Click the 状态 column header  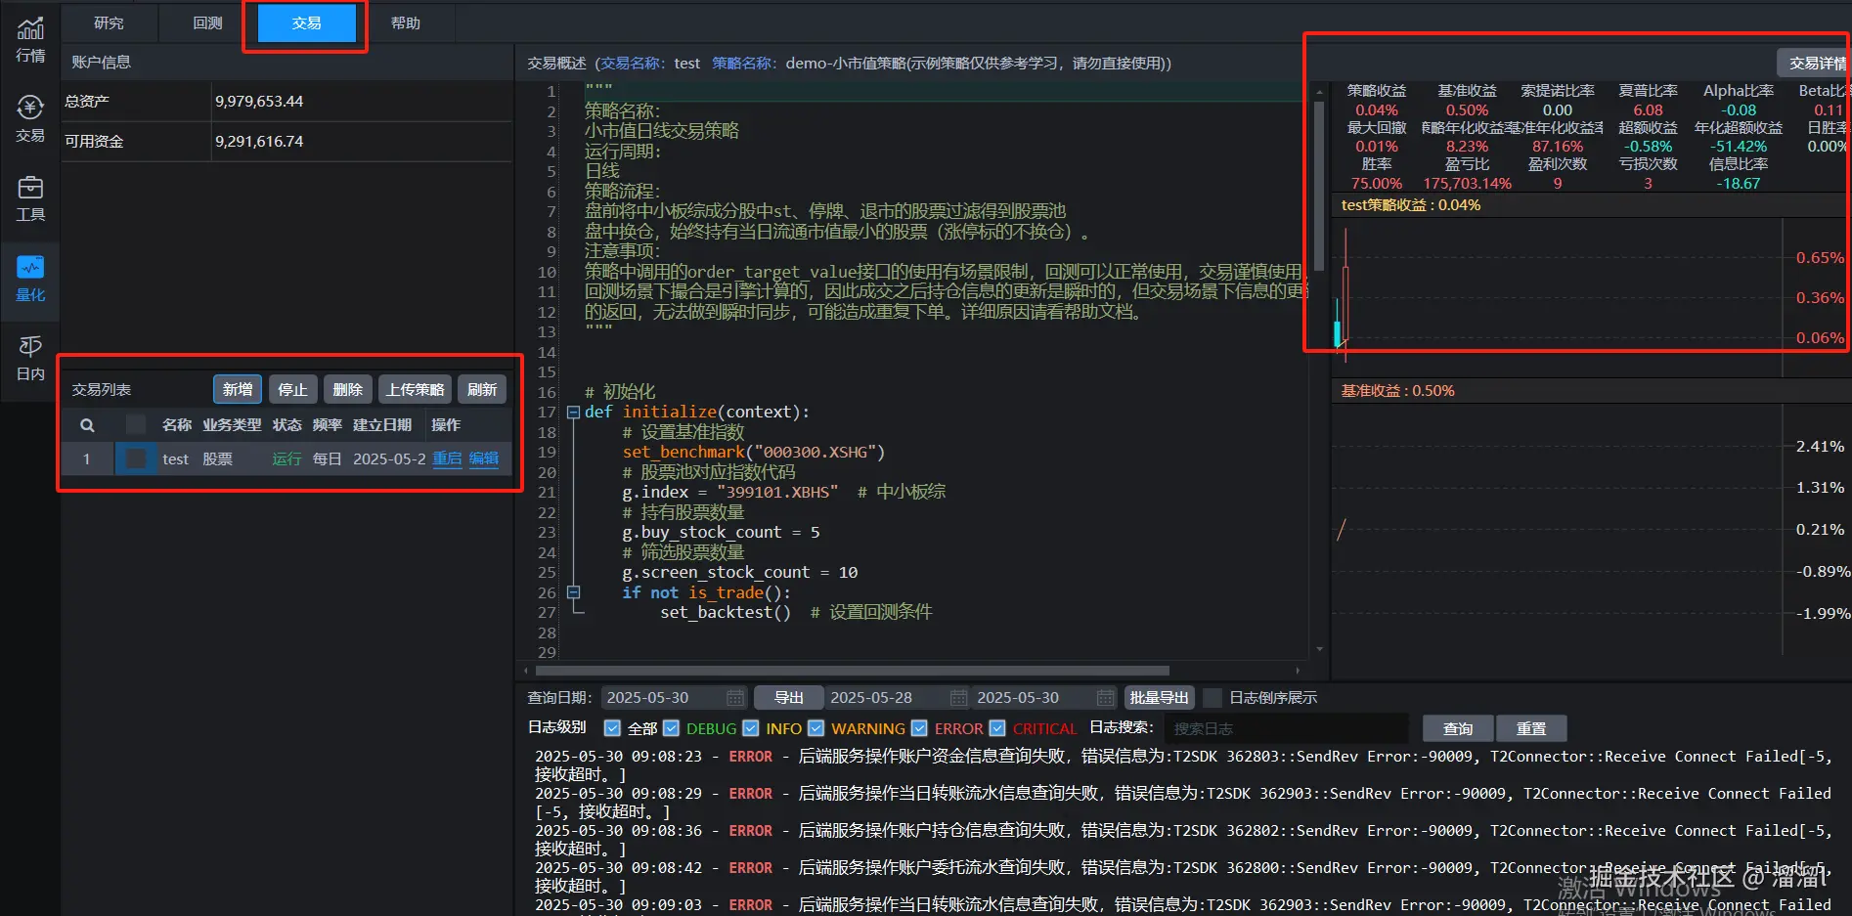[287, 424]
